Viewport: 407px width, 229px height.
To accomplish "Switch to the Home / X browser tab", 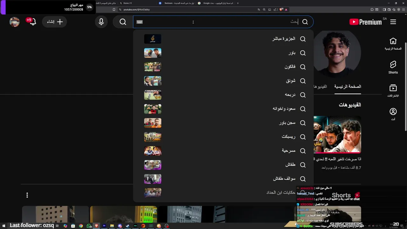I will click(x=137, y=3).
